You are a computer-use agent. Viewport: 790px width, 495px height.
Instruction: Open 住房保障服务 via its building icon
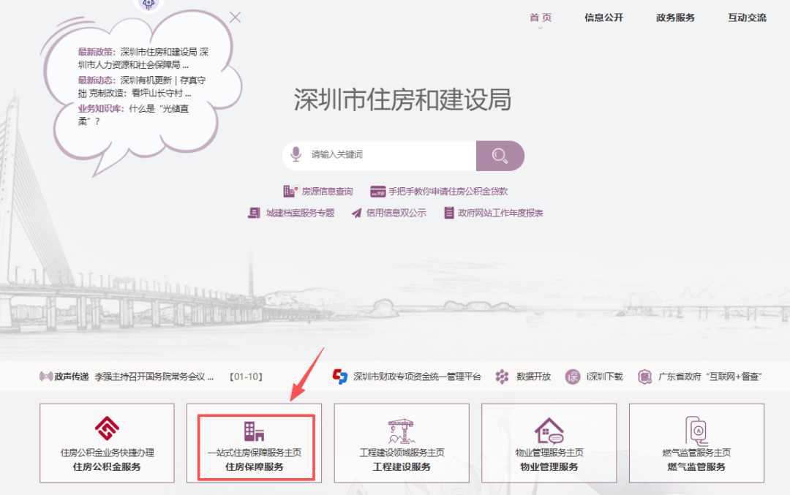coord(254,431)
